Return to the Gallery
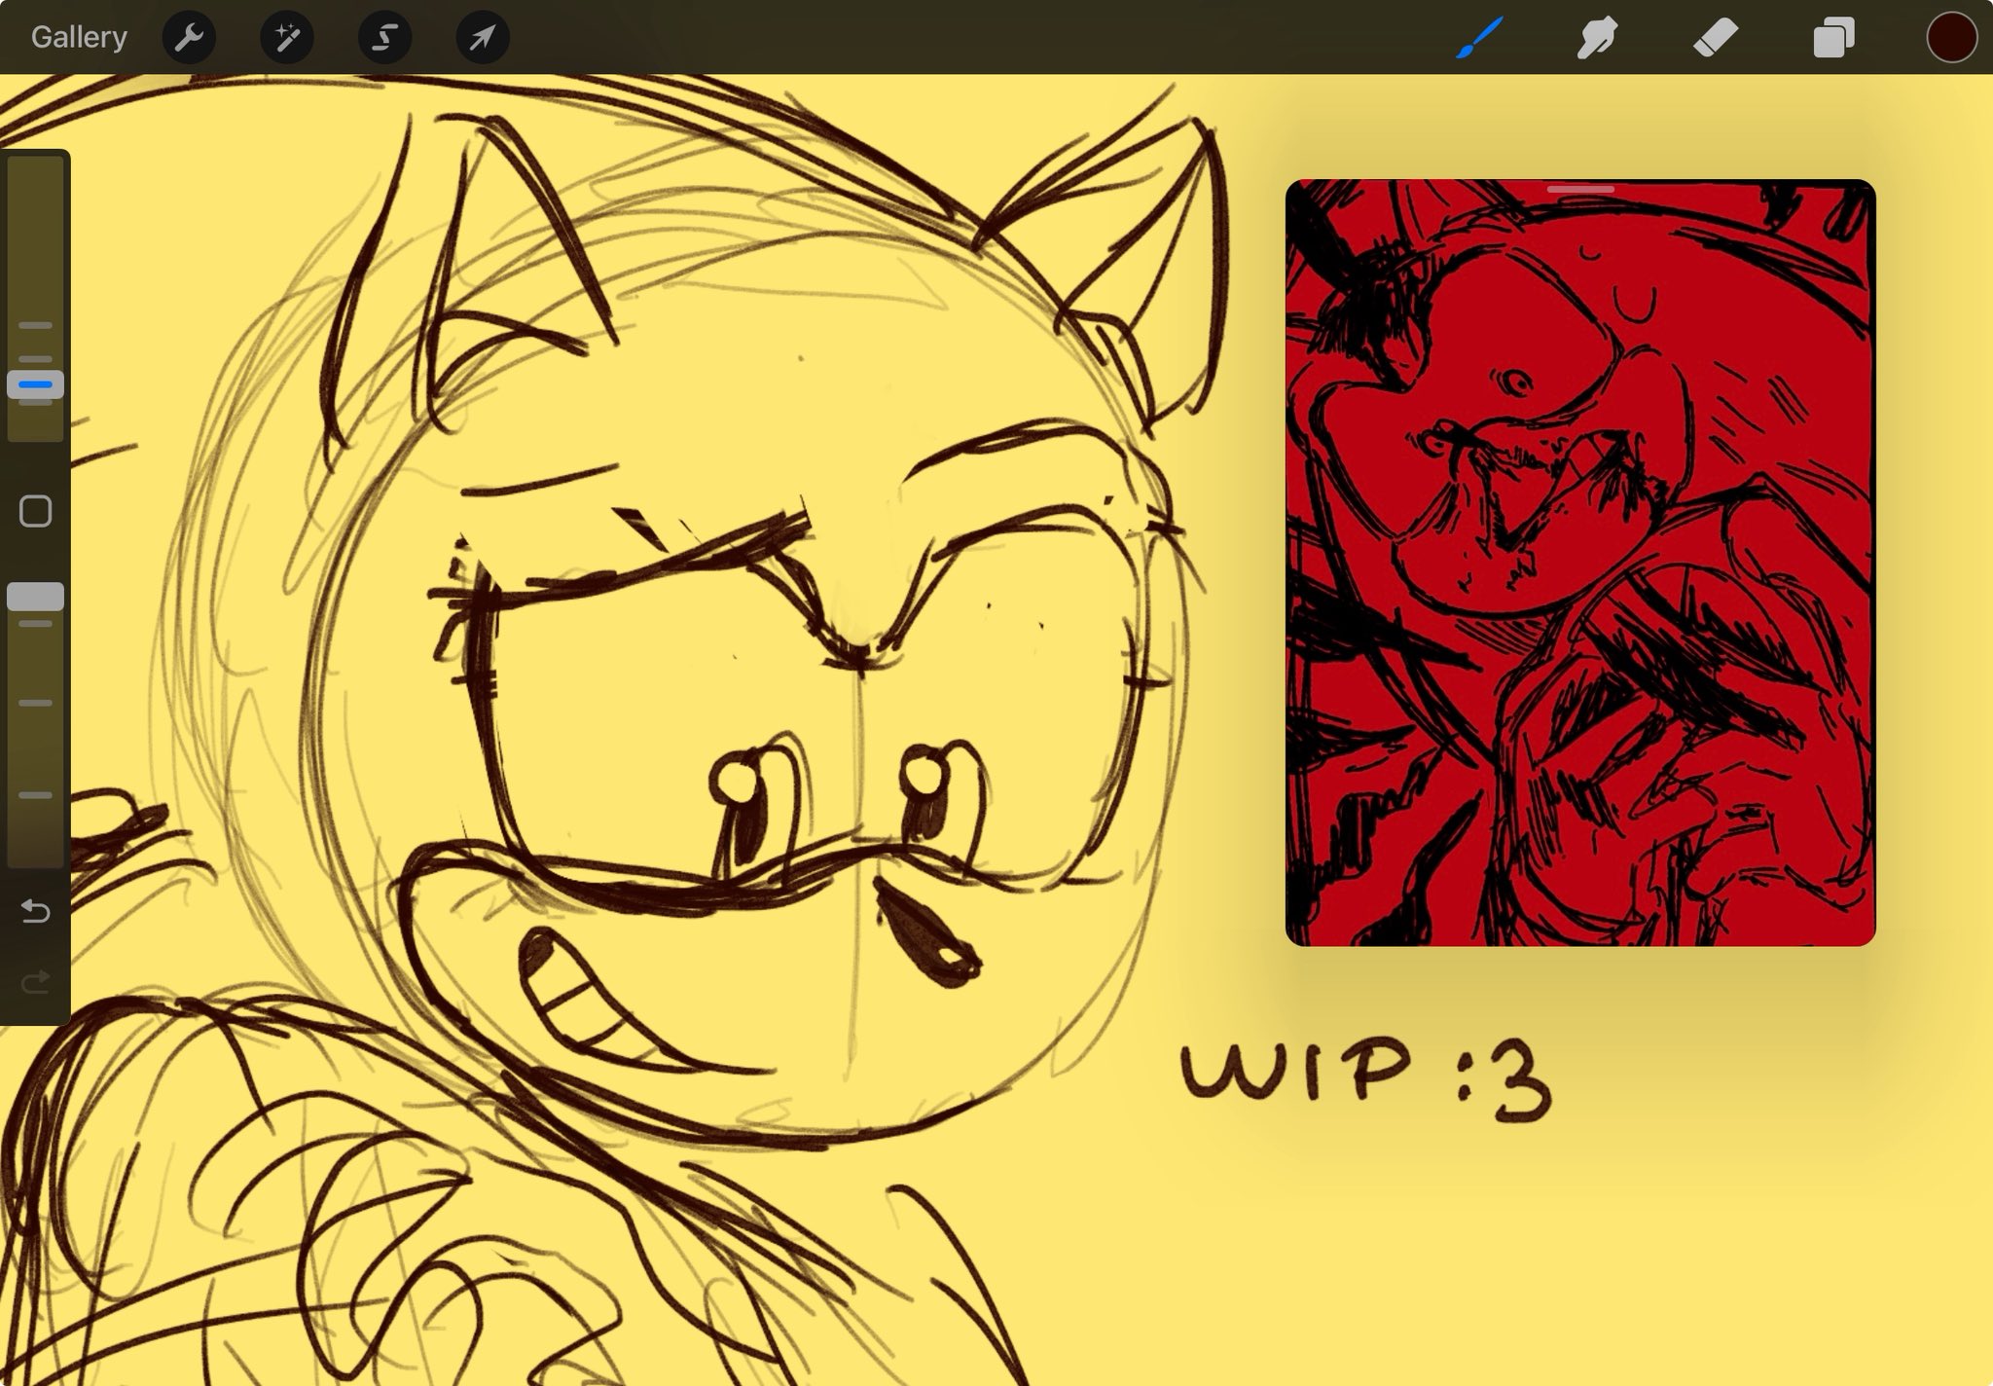Image resolution: width=1993 pixels, height=1386 pixels. [79, 37]
